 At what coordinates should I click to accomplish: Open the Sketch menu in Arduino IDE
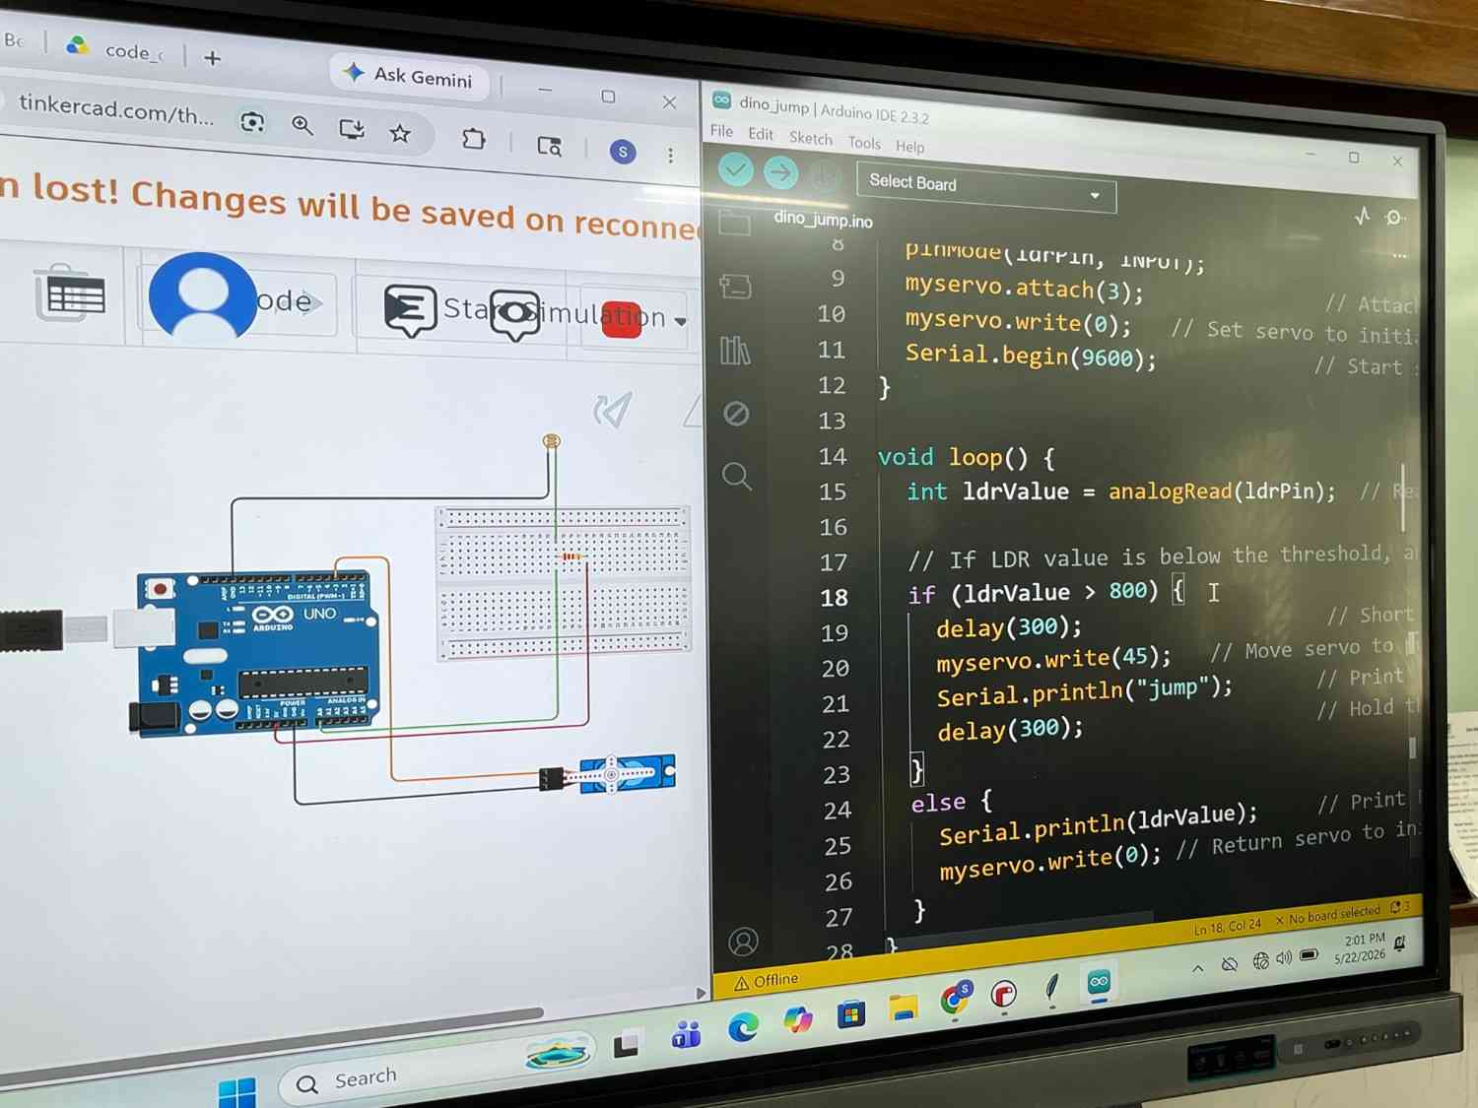click(811, 139)
